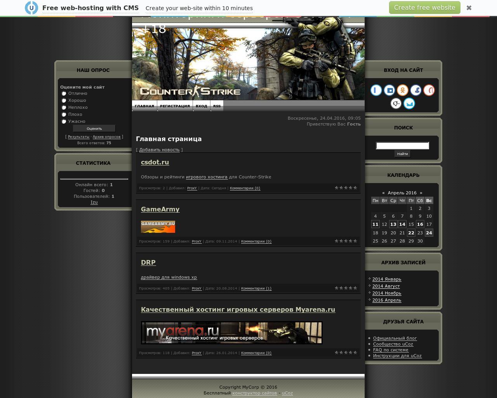Viewport: 497px width, 398px height.
Task: Open the csdot.ru post title
Action: [x=155, y=162]
